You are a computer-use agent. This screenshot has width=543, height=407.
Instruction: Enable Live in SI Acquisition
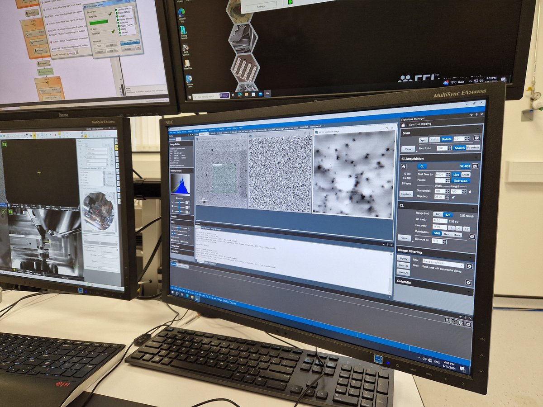(x=456, y=175)
